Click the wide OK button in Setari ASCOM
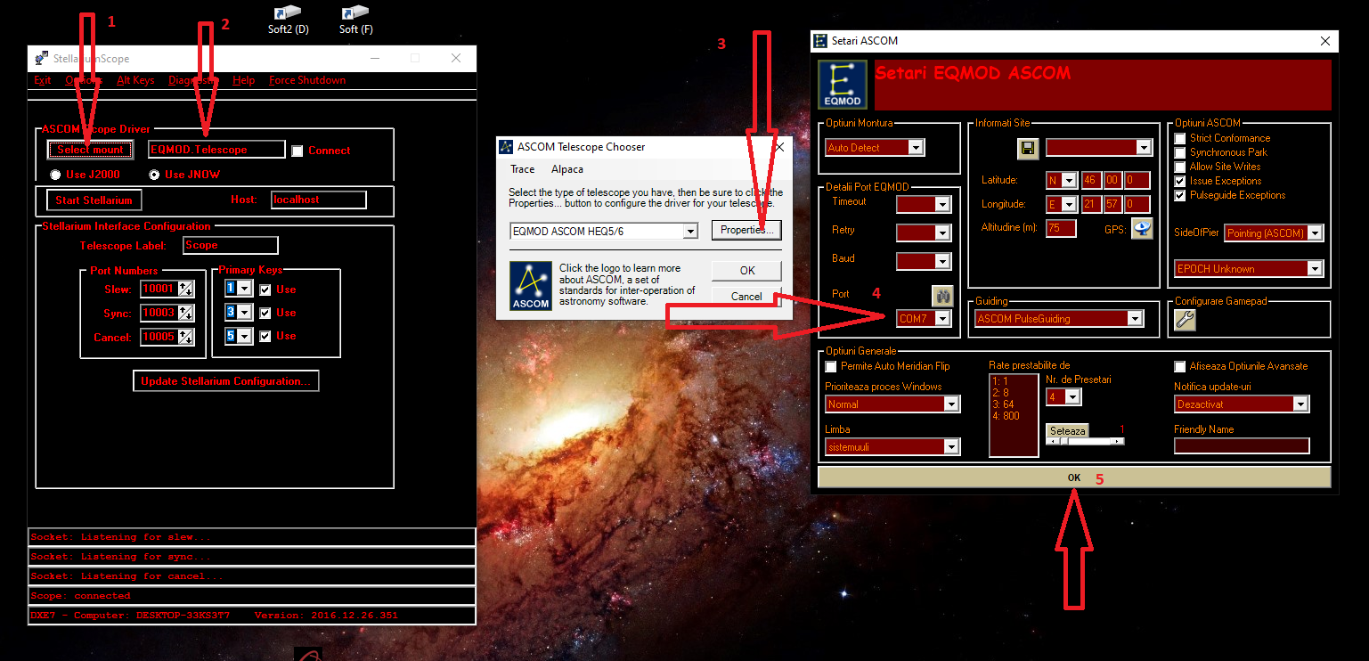 [1074, 477]
